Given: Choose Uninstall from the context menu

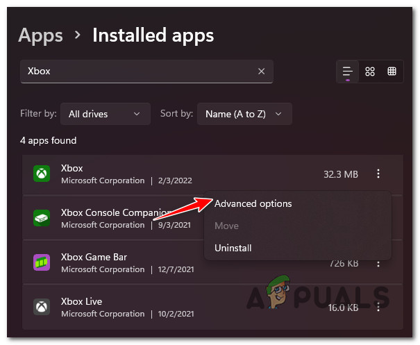Looking at the screenshot, I should click(x=233, y=248).
